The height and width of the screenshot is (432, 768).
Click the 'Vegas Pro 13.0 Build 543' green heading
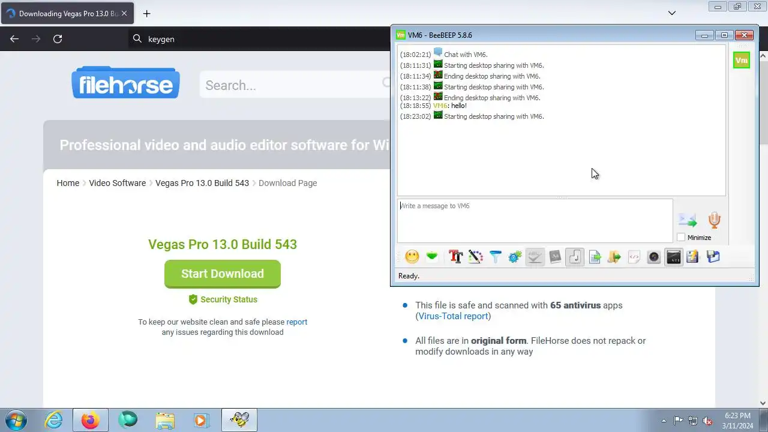223,244
